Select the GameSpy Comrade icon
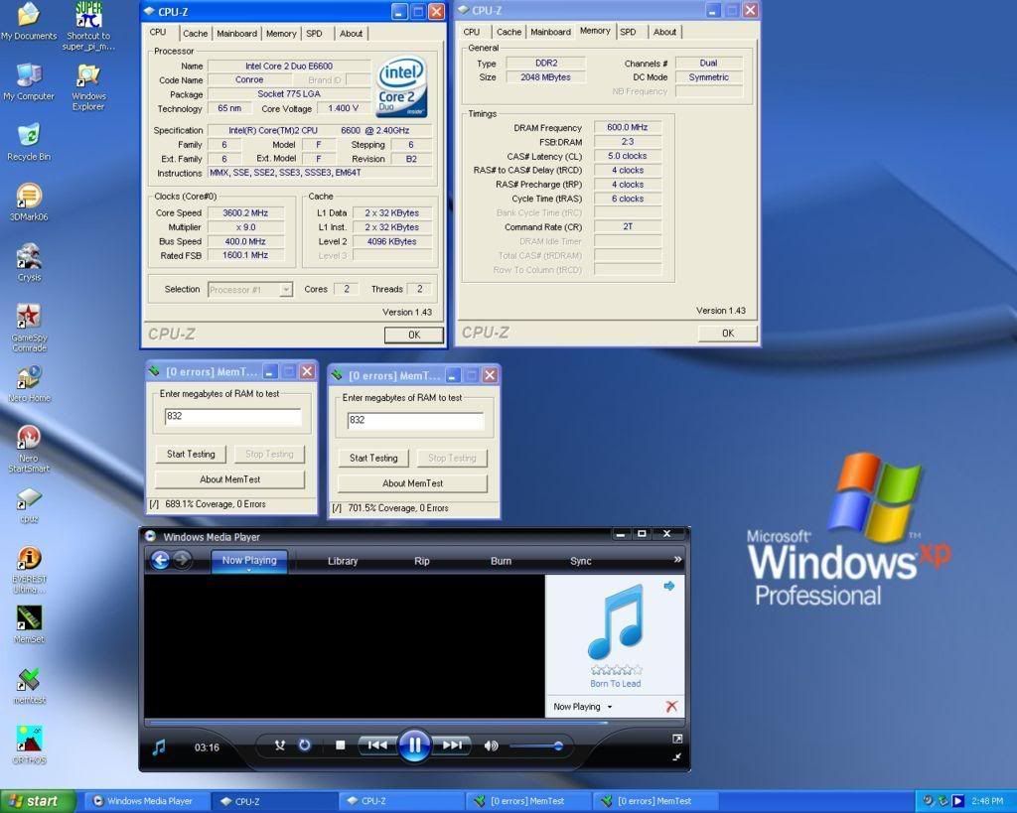The width and height of the screenshot is (1017, 813). pyautogui.click(x=29, y=328)
